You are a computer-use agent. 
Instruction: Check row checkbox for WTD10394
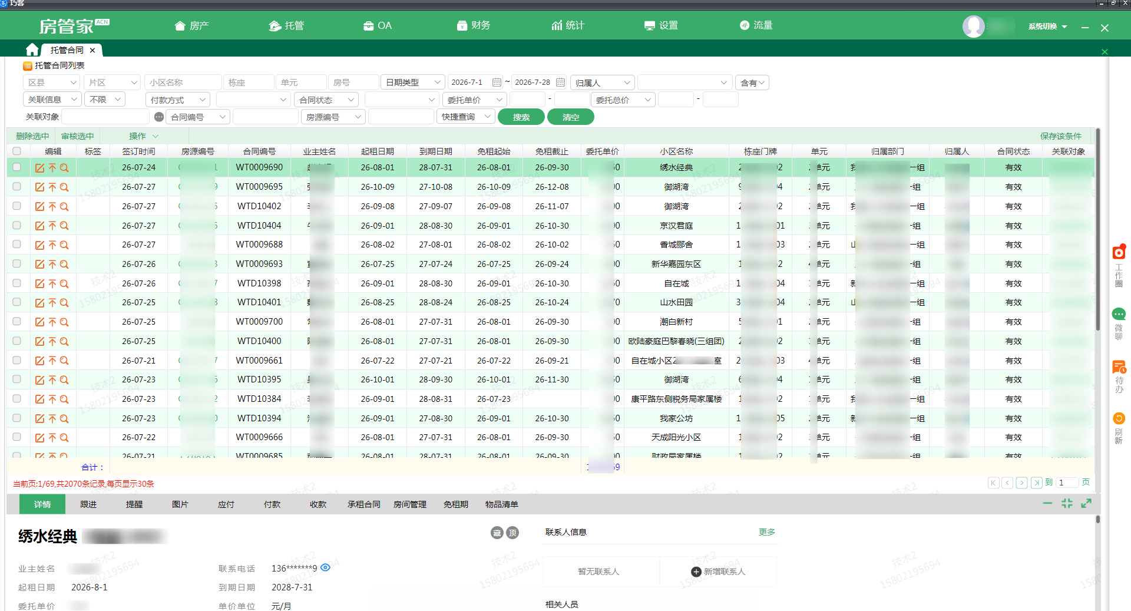pos(16,418)
